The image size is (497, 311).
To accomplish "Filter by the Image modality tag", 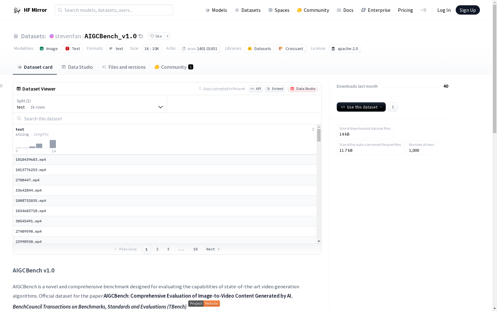I will tap(49, 49).
